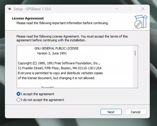The width and height of the screenshot is (157, 126).
Task: Click the "Version 2, June 1991" line
Action: click(x=52, y=53)
